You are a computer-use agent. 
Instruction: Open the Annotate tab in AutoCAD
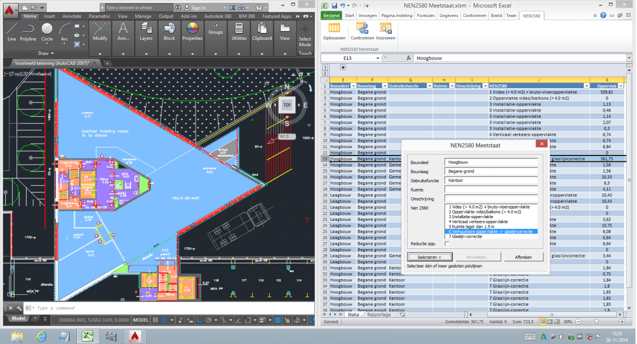[72, 16]
